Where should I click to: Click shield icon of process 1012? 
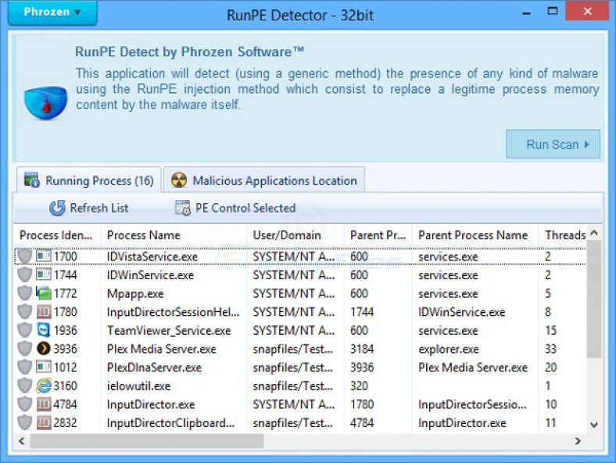coord(25,367)
